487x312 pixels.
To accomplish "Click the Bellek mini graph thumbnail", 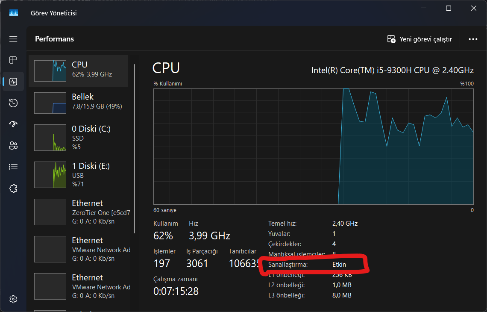I will pyautogui.click(x=50, y=103).
